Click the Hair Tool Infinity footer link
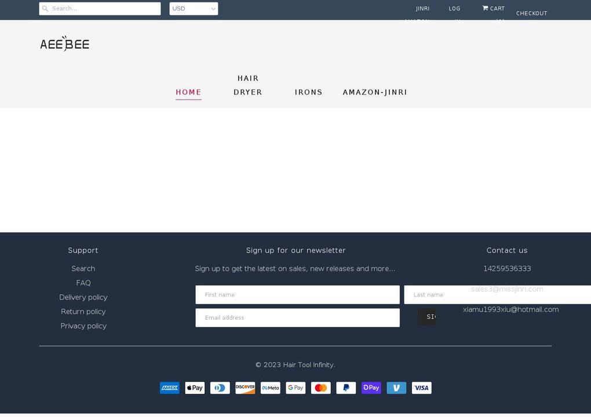 click(x=308, y=365)
